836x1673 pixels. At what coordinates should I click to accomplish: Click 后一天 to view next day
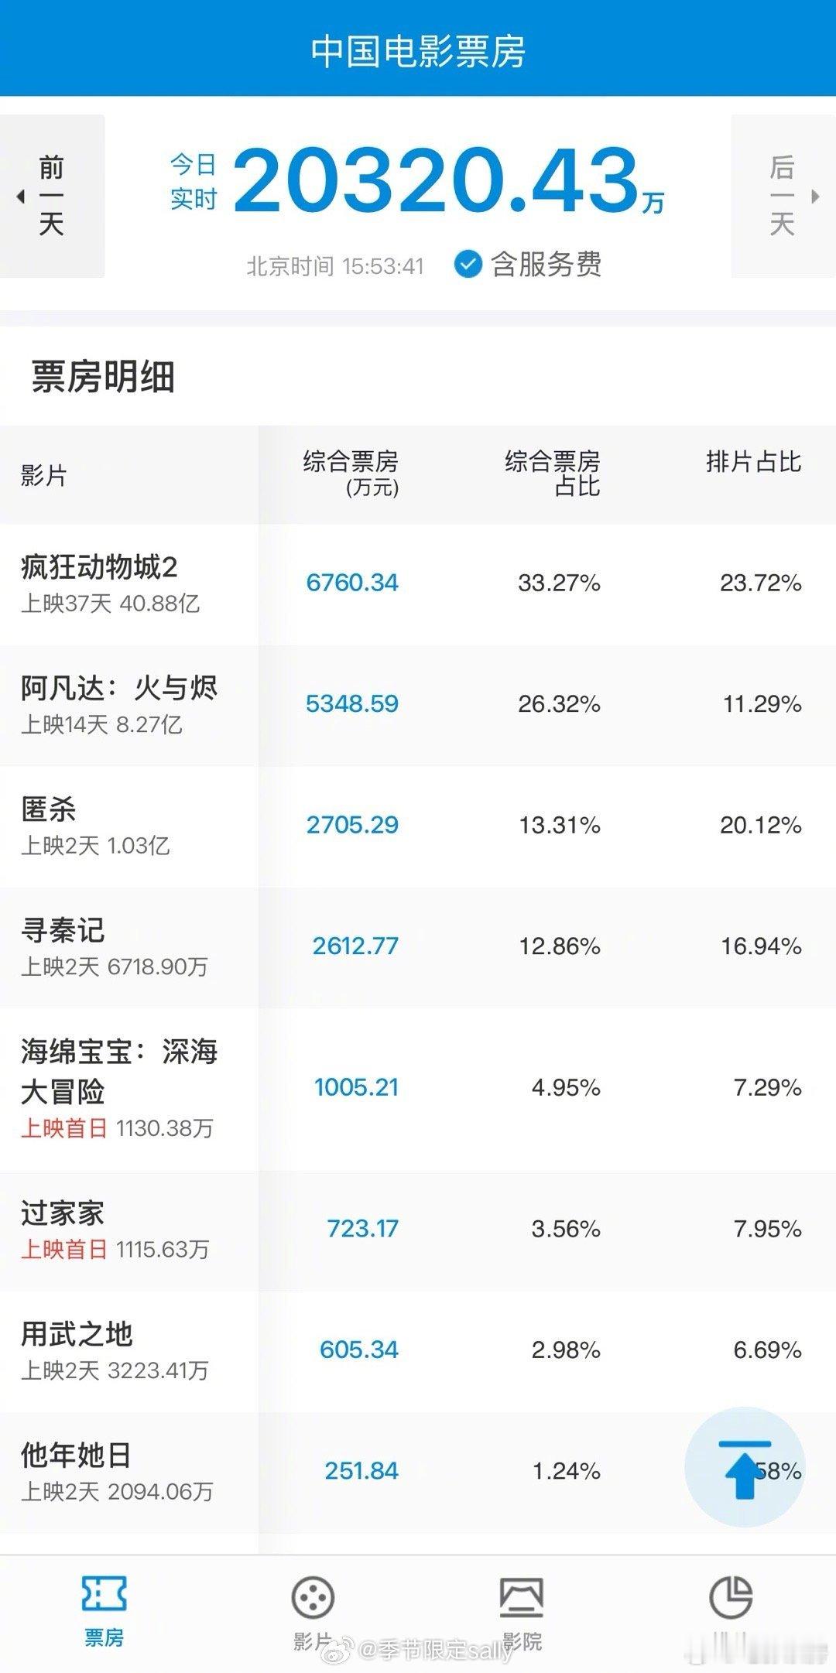(x=782, y=193)
